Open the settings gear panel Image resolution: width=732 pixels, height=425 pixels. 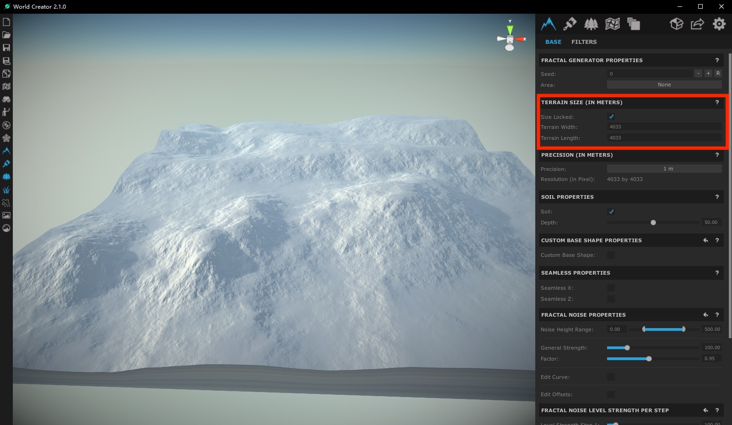719,24
